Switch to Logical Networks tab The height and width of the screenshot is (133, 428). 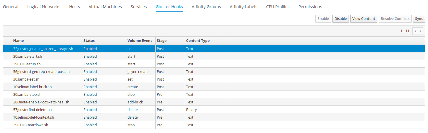[x=44, y=7]
